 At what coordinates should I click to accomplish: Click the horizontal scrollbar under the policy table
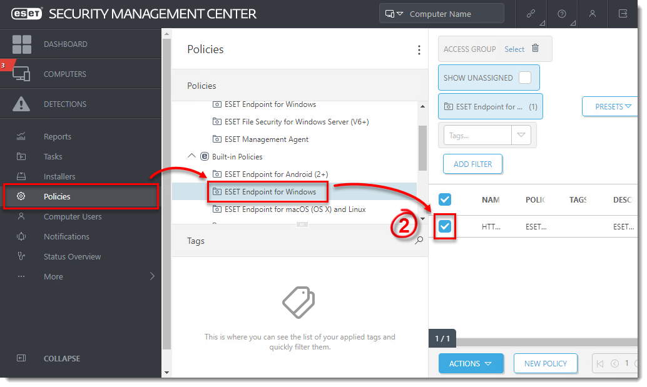click(x=547, y=342)
